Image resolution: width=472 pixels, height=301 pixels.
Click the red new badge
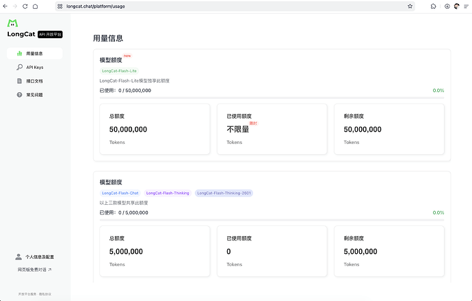127,56
